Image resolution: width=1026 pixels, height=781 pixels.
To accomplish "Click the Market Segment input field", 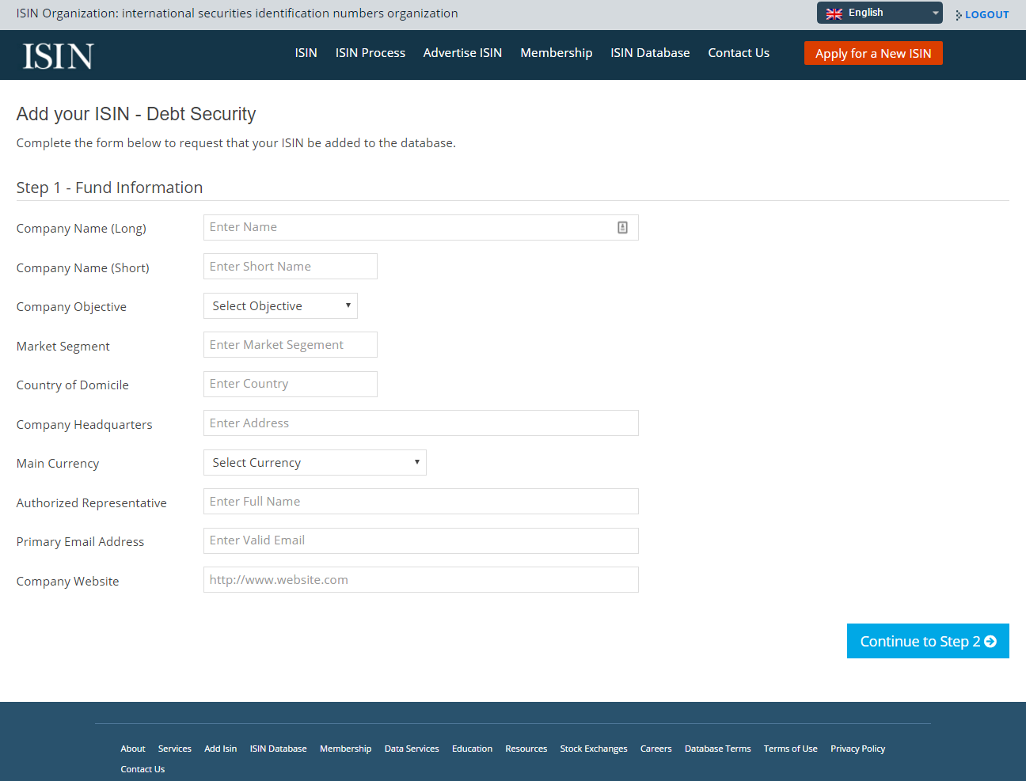I will point(291,345).
